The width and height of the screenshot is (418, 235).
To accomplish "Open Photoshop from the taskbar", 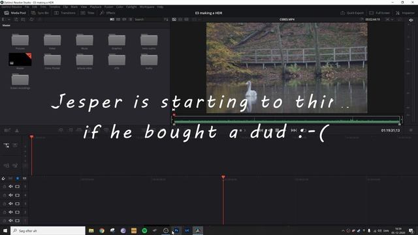I will pyautogui.click(x=176, y=230).
